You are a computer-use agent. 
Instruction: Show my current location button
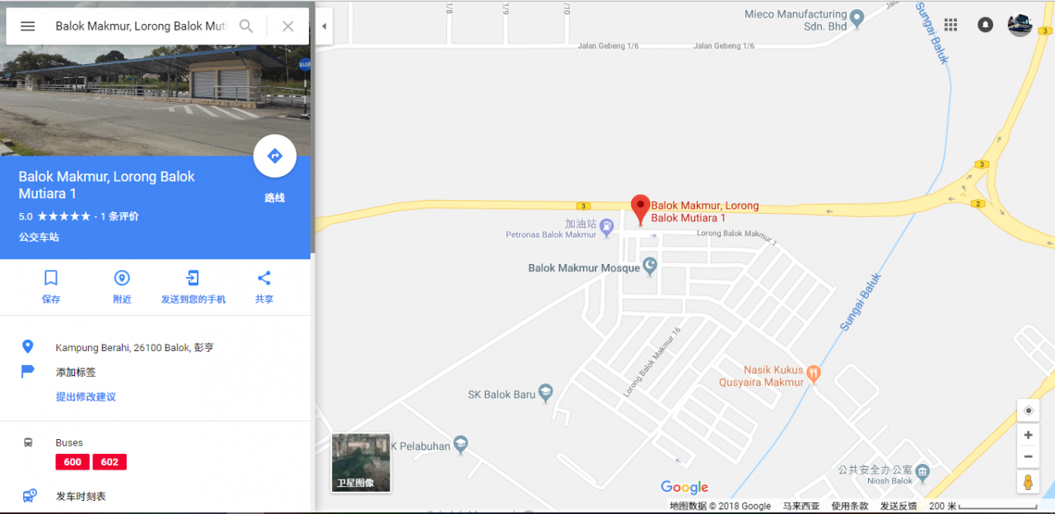[x=1028, y=410]
